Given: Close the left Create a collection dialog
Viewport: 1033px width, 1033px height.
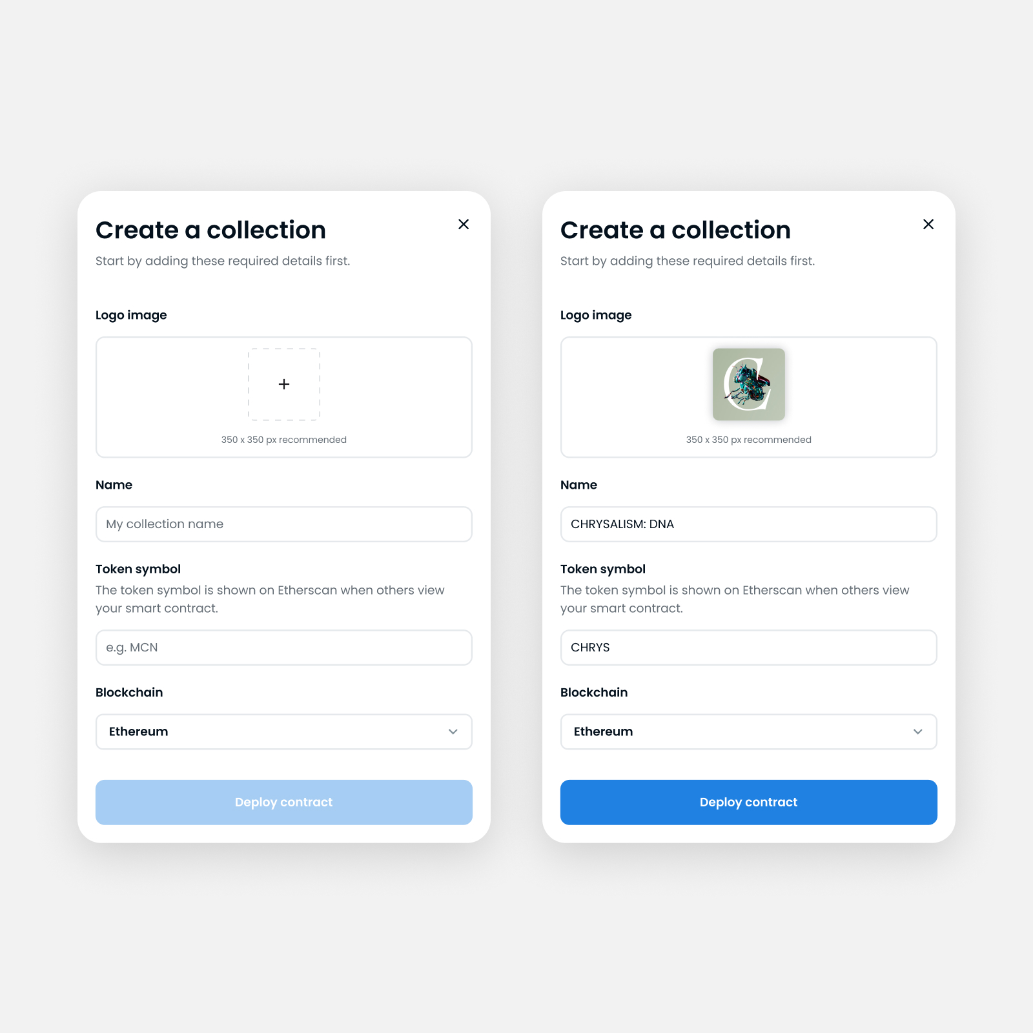Looking at the screenshot, I should [464, 224].
